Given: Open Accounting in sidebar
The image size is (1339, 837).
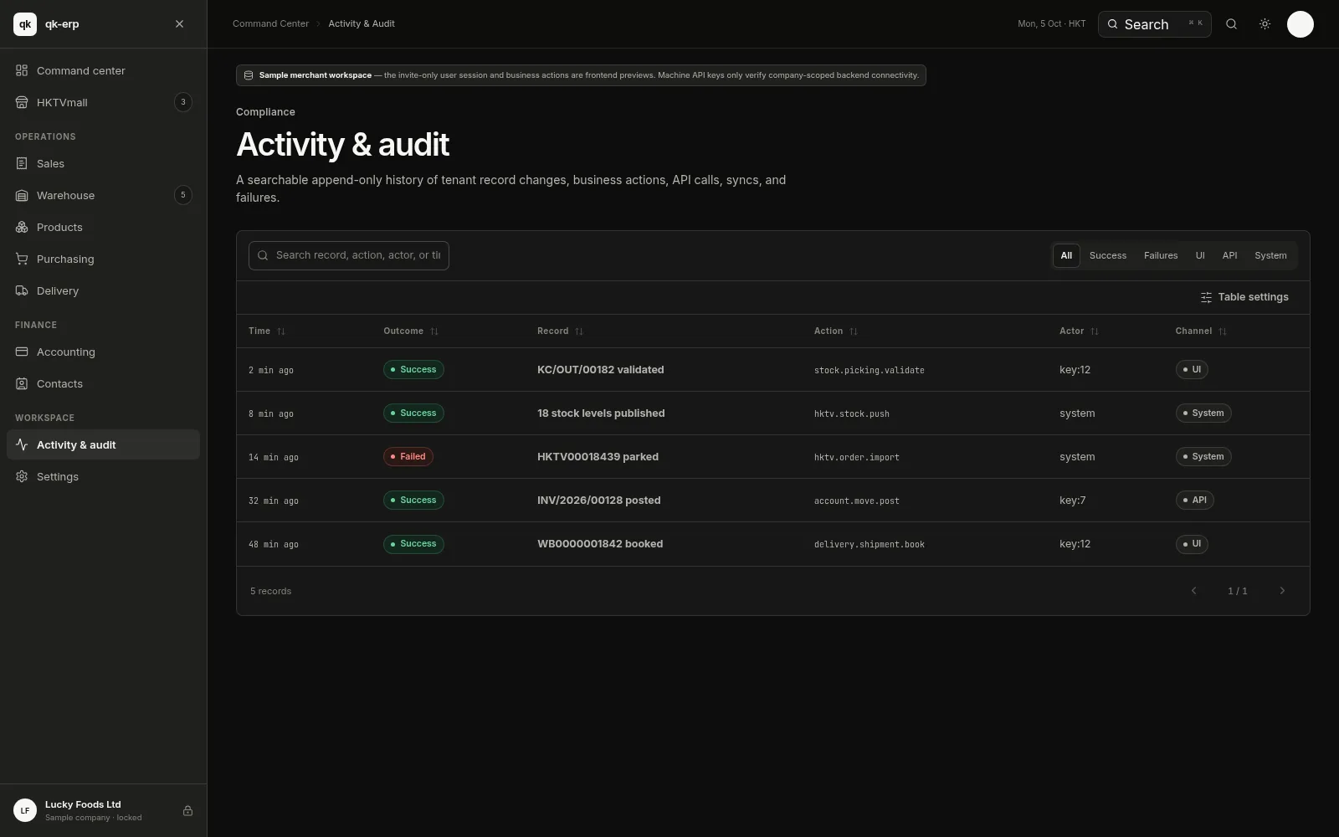Looking at the screenshot, I should (x=103, y=352).
